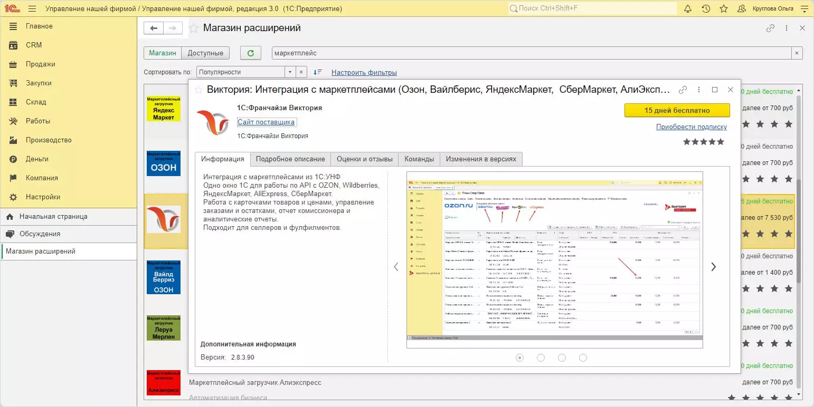This screenshot has width=814, height=407.
Task: Open Работы section
Action: [69, 121]
